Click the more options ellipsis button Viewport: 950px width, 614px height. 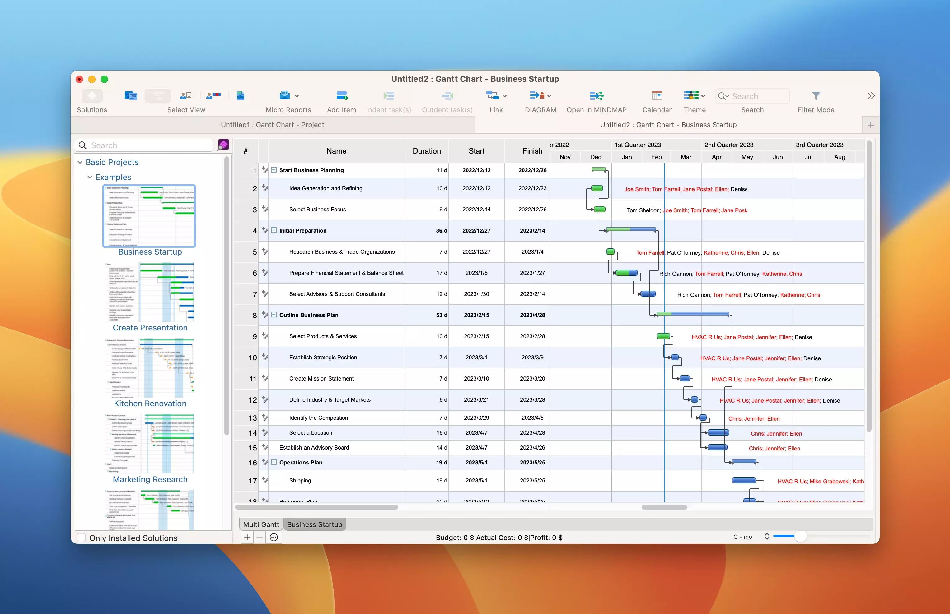pos(274,537)
